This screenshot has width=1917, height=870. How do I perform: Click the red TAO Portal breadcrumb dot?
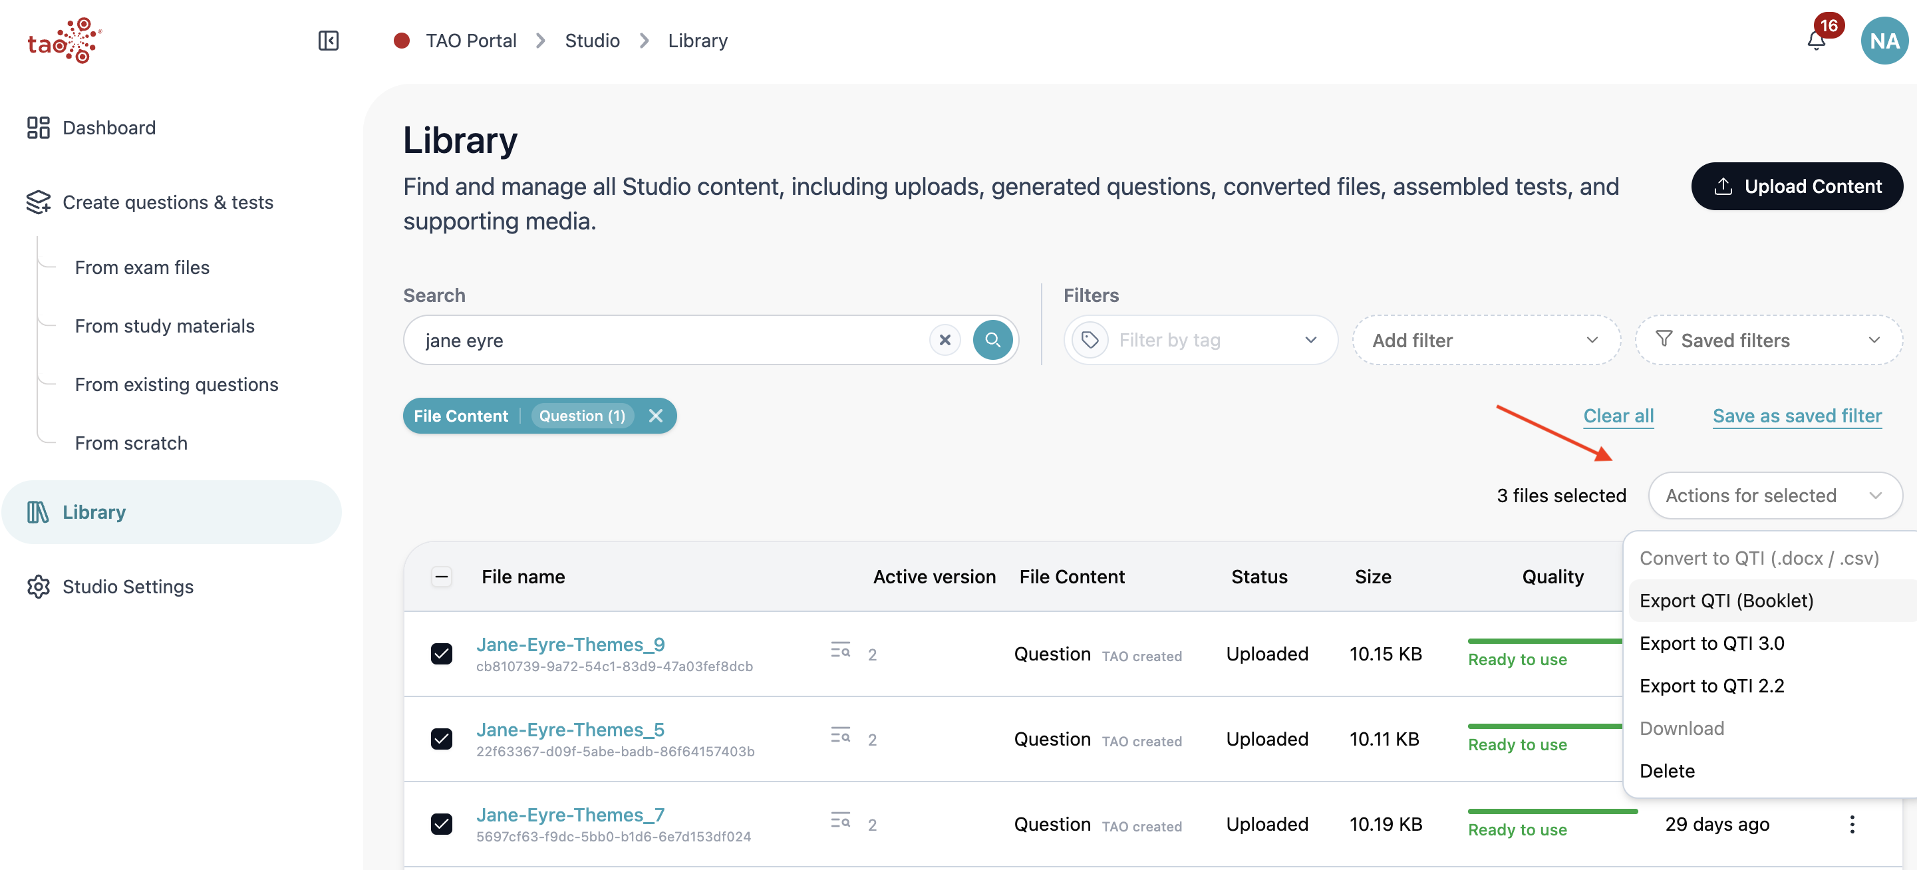402,40
